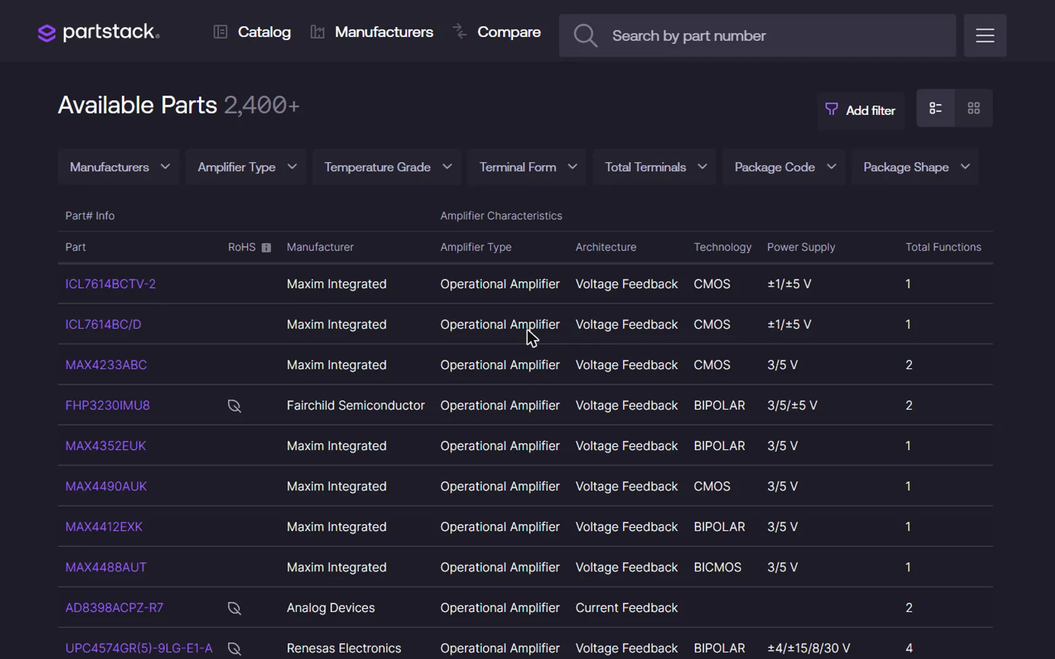Open the Temperature Grade dropdown

(x=387, y=167)
